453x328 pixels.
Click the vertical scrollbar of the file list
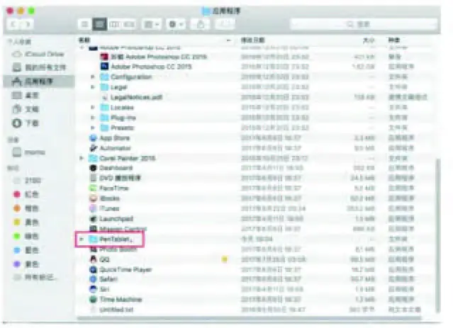438,235
